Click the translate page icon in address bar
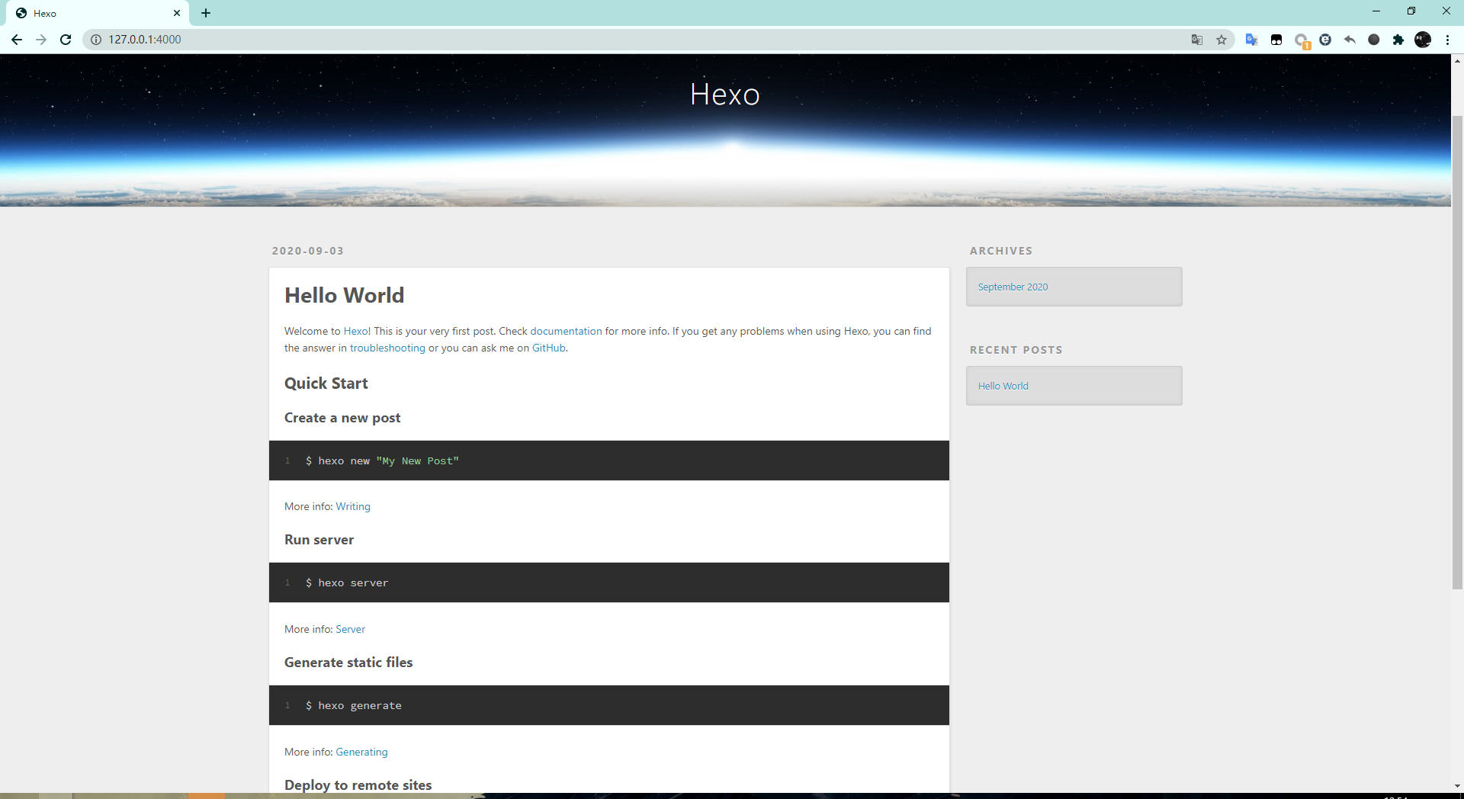This screenshot has height=799, width=1464. pyautogui.click(x=1197, y=40)
